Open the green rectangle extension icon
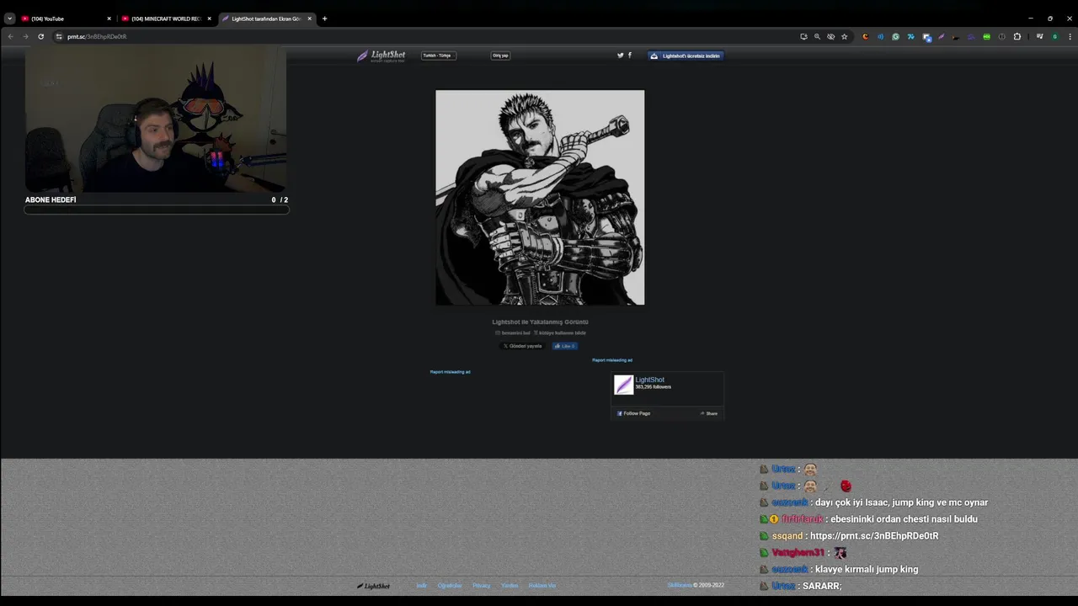The width and height of the screenshot is (1078, 606). click(x=986, y=36)
